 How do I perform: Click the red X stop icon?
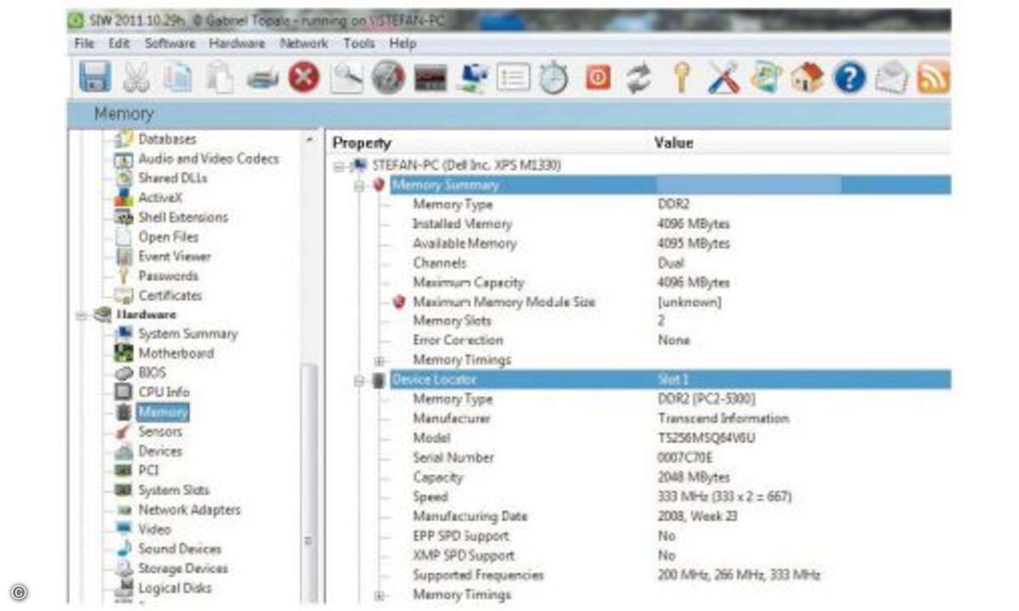click(303, 78)
